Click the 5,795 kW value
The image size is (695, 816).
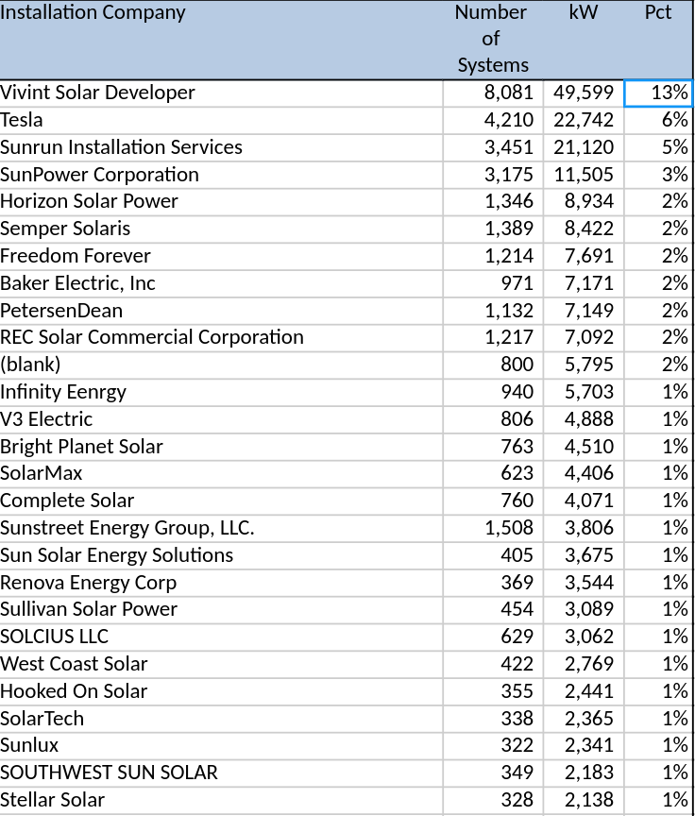[x=584, y=365]
